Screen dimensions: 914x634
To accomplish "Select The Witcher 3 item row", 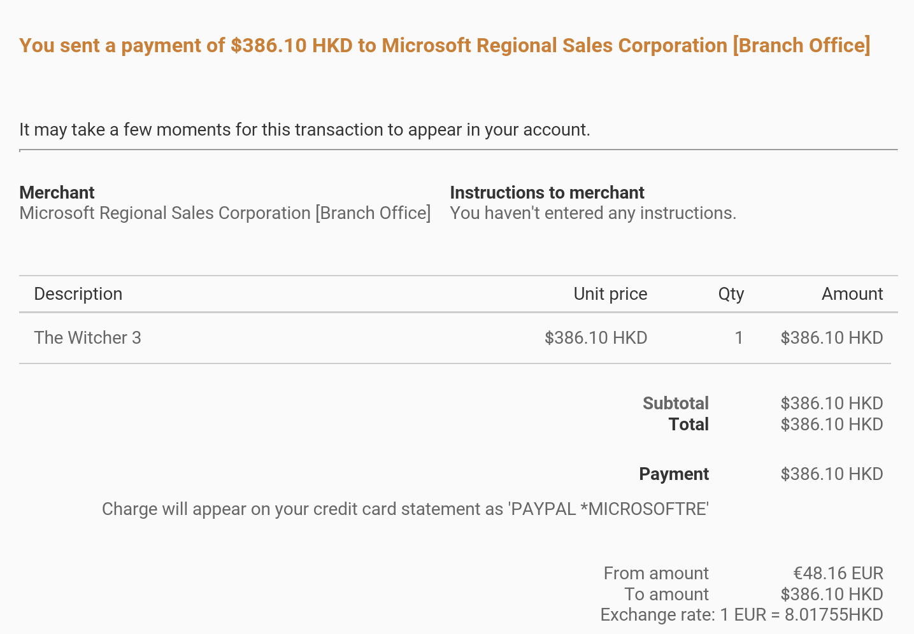I will click(x=455, y=338).
